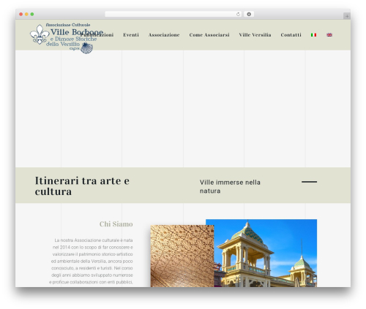This screenshot has width=366, height=309.
Task: Click the browser download circle icon
Action: [249, 15]
